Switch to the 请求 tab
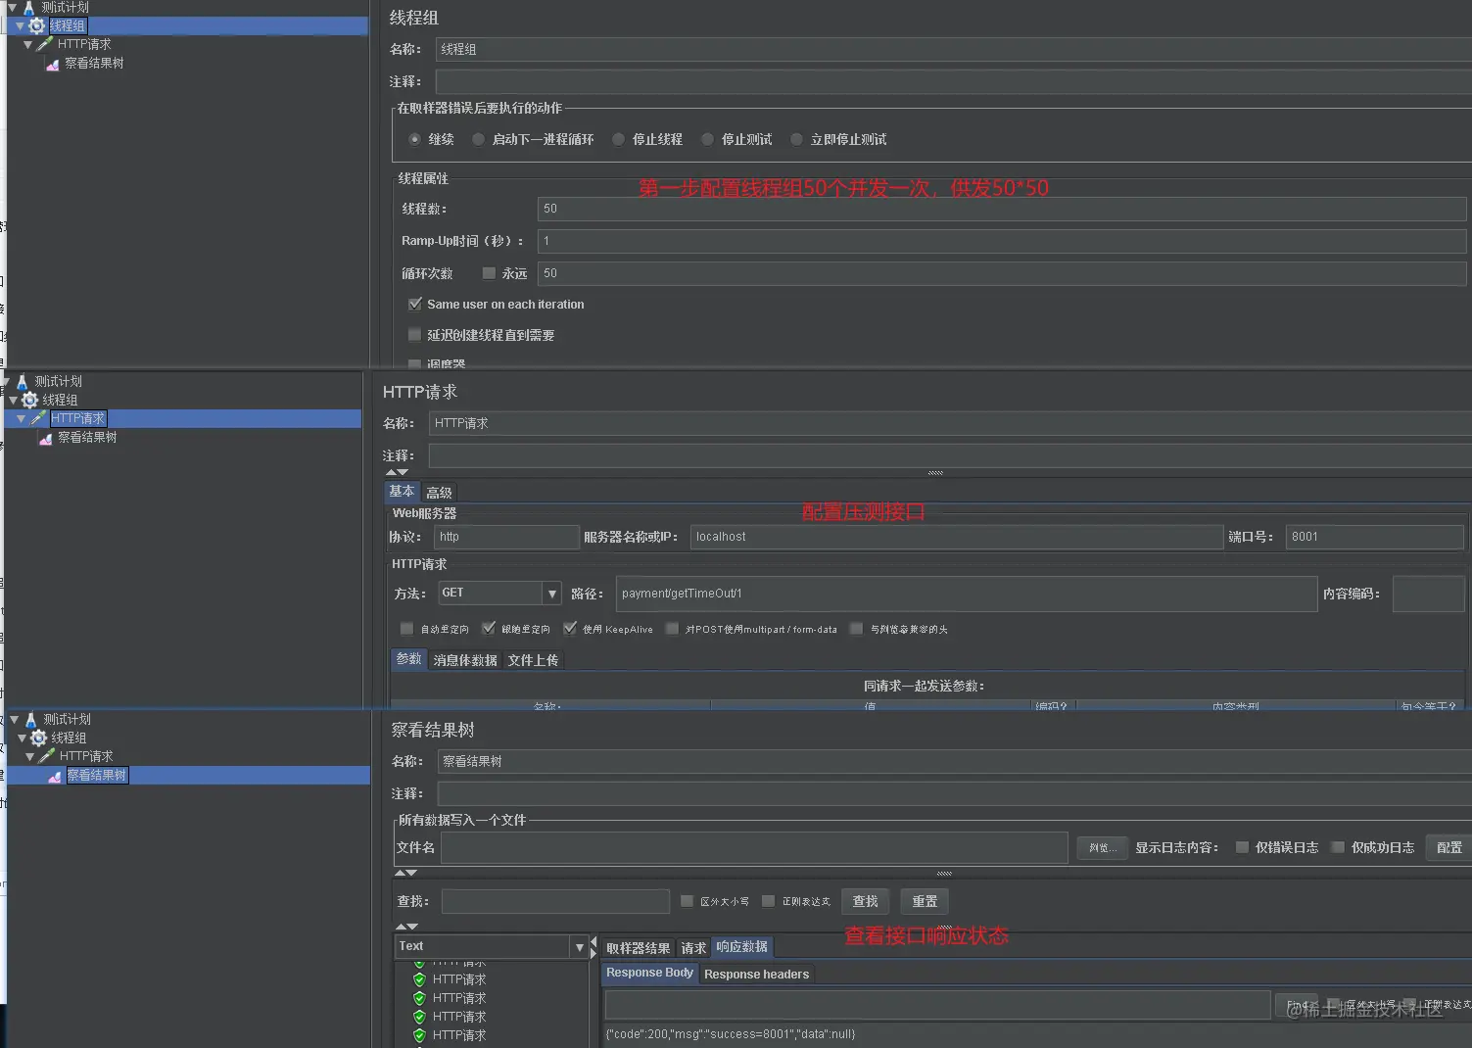Screen dimensions: 1472x1048 (693, 948)
